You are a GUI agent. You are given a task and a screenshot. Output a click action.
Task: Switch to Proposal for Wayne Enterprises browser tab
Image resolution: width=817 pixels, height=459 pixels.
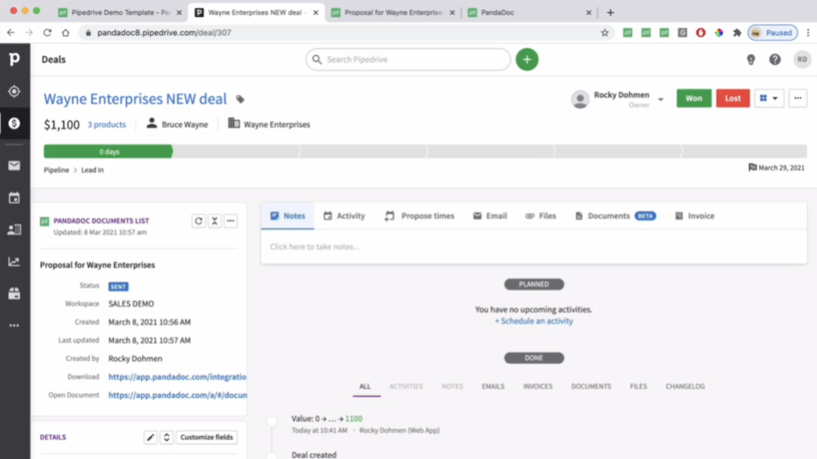[x=393, y=13]
